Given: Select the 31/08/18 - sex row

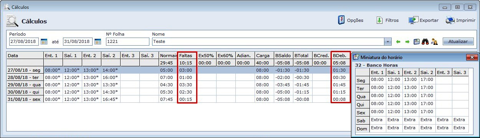Looking at the screenshot, I should click(x=178, y=99).
